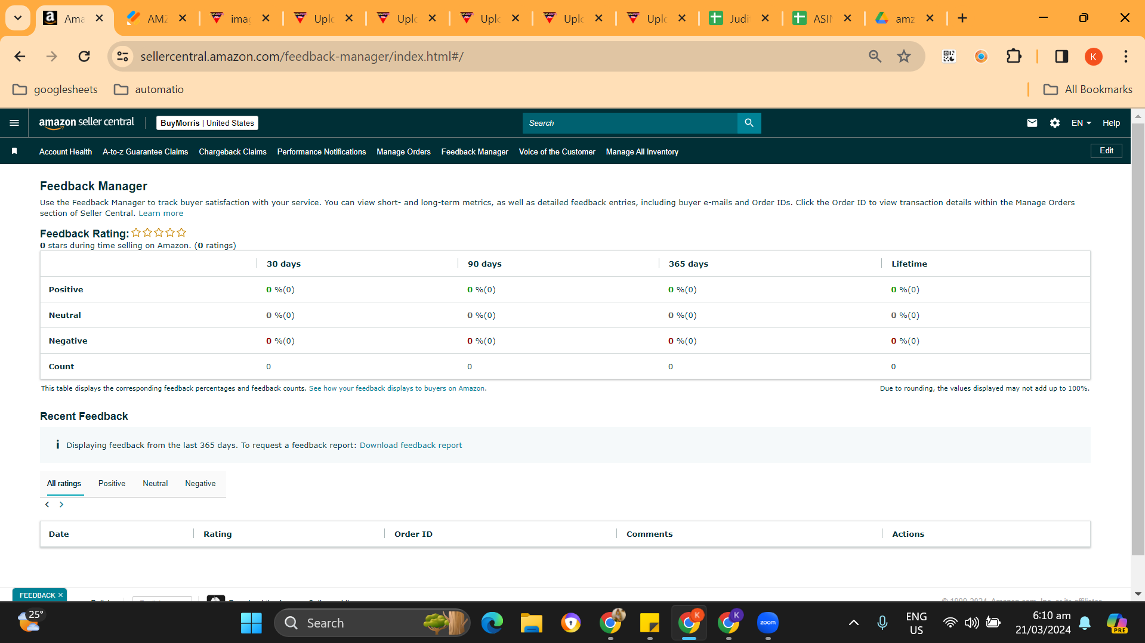This screenshot has width=1145, height=643.
Task: Open the googlesheets bookmark folder
Action: pos(55,89)
